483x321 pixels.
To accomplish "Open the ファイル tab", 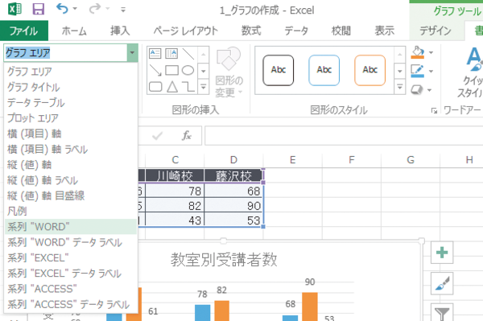I will 24,31.
